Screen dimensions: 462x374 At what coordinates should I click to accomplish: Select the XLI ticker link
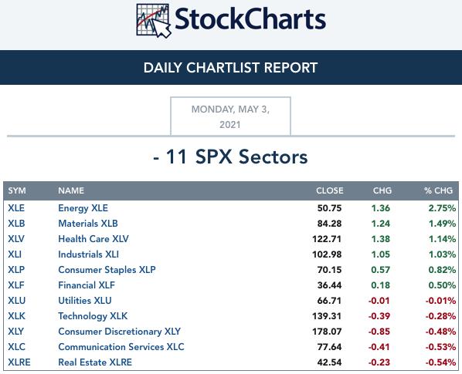(15, 254)
